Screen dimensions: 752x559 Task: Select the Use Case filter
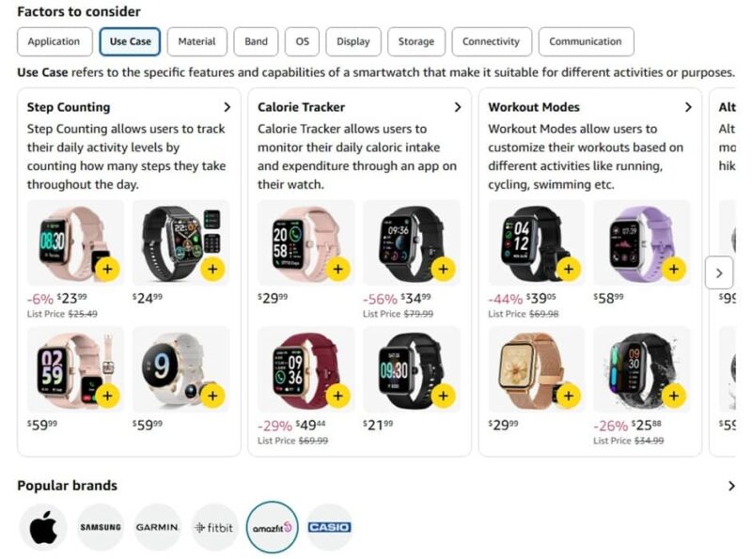130,41
